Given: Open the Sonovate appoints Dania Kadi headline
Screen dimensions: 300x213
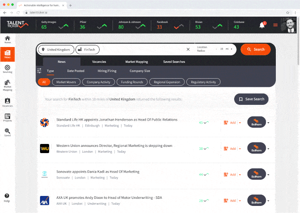Looking at the screenshot, I should point(98,171).
